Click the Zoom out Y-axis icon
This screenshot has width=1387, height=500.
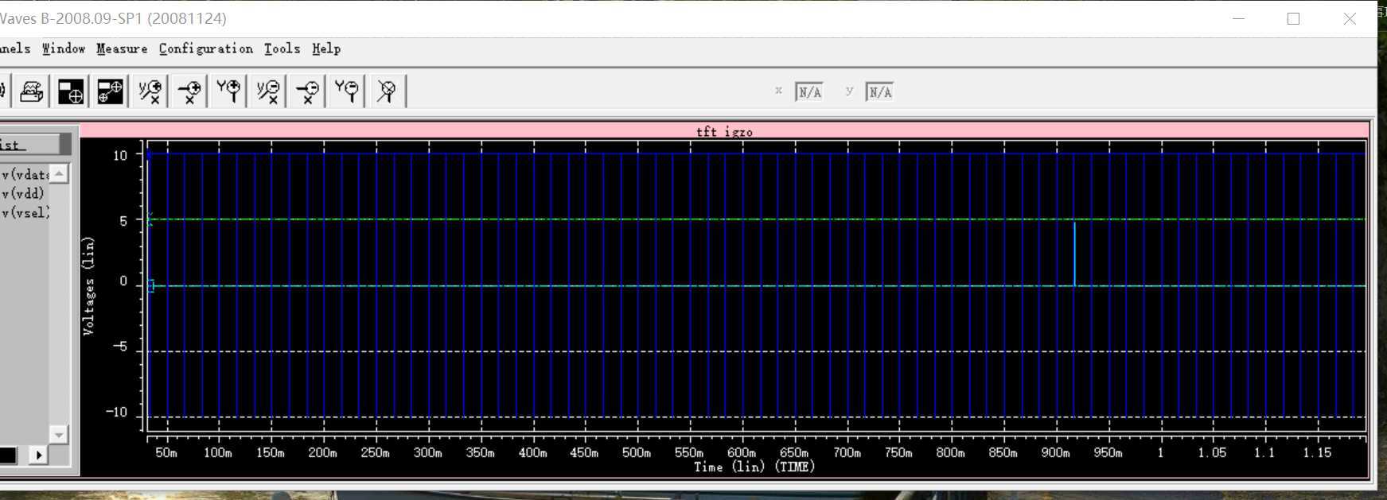(347, 91)
